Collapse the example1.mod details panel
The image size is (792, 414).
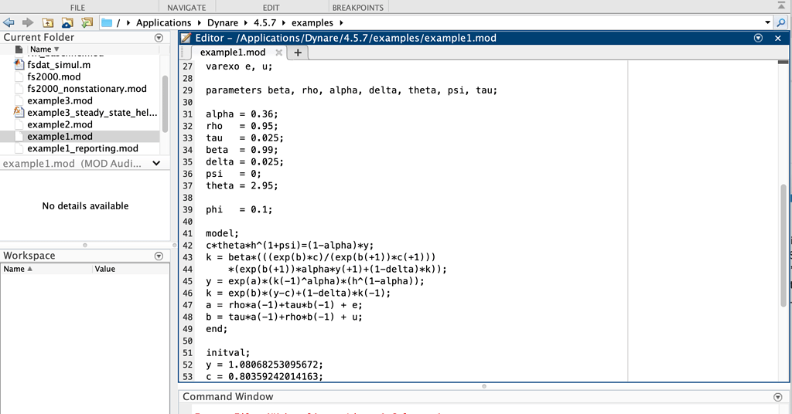click(x=157, y=164)
